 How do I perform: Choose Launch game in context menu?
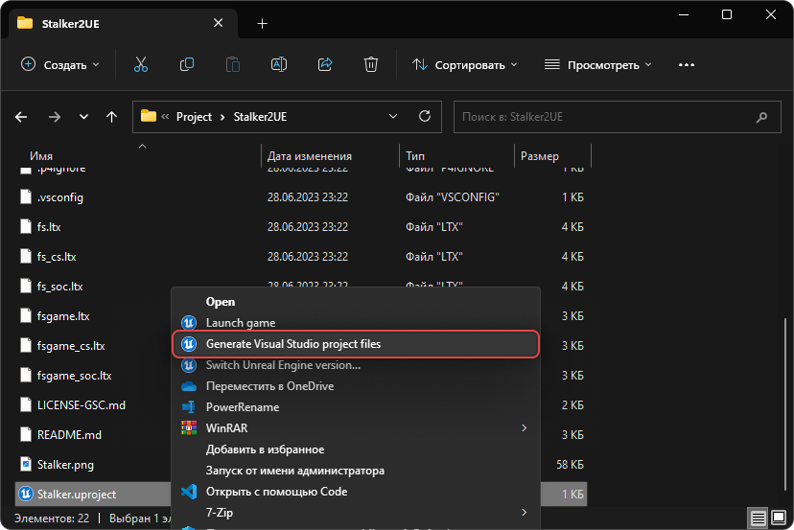[x=356, y=322]
